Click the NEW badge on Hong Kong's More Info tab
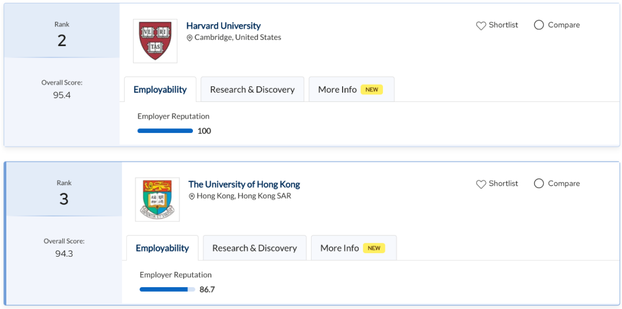The image size is (622, 309). [x=374, y=248]
